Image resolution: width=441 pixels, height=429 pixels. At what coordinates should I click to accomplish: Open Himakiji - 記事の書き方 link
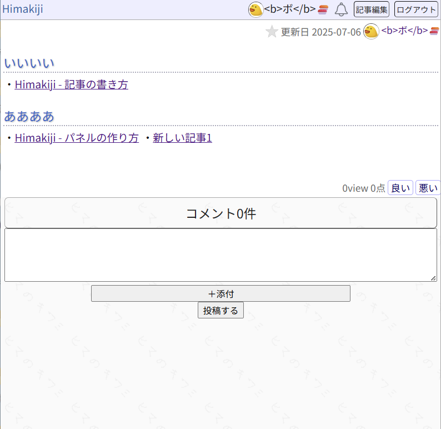72,84
